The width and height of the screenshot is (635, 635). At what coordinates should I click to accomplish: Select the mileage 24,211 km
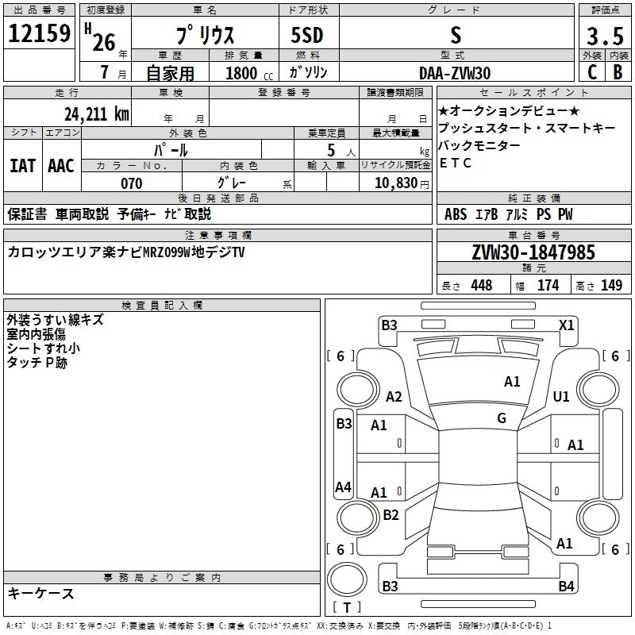point(96,114)
